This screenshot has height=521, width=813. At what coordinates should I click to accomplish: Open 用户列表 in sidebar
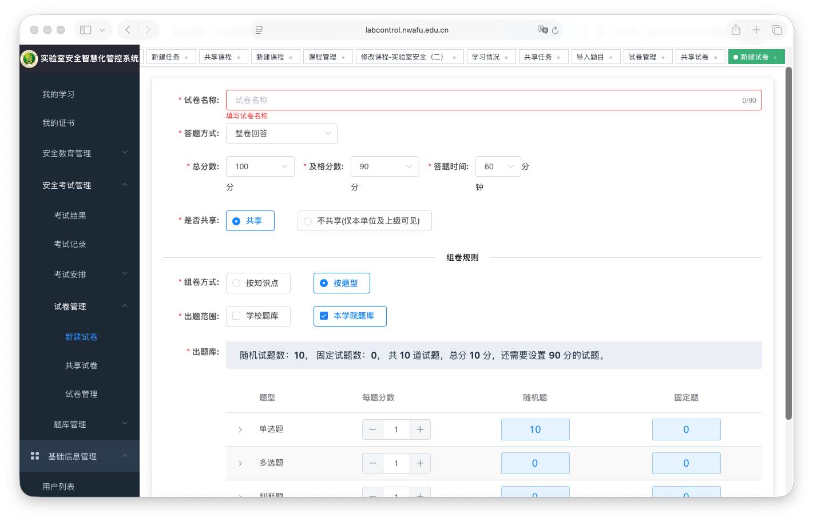point(58,487)
